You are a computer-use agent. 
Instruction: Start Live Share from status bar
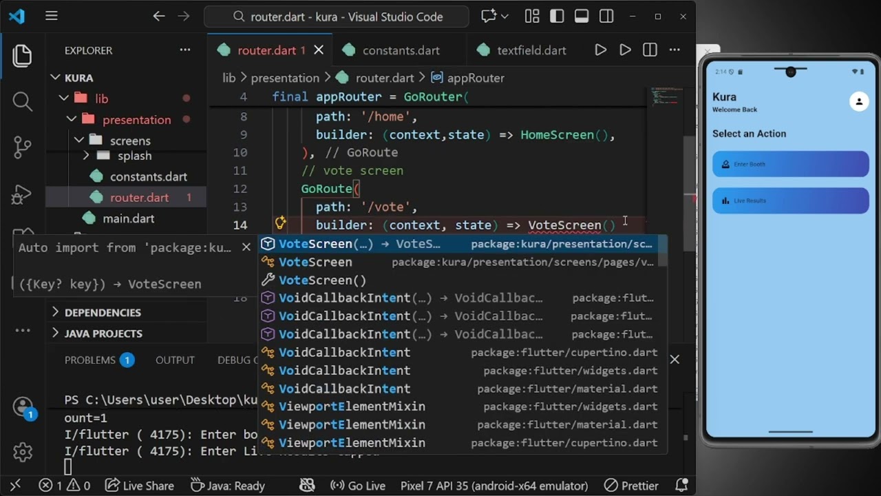tap(139, 486)
